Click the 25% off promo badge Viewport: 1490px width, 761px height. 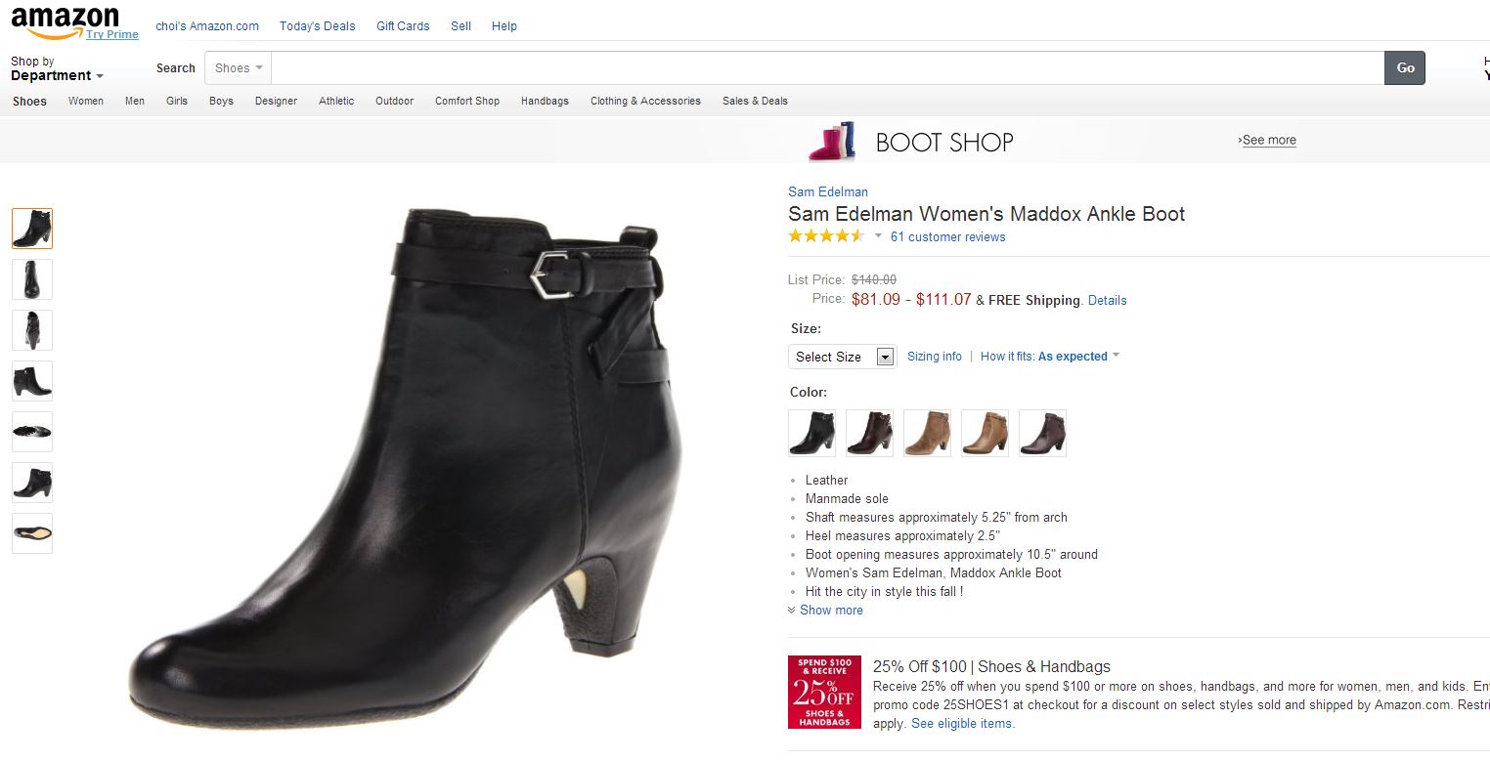click(x=824, y=692)
